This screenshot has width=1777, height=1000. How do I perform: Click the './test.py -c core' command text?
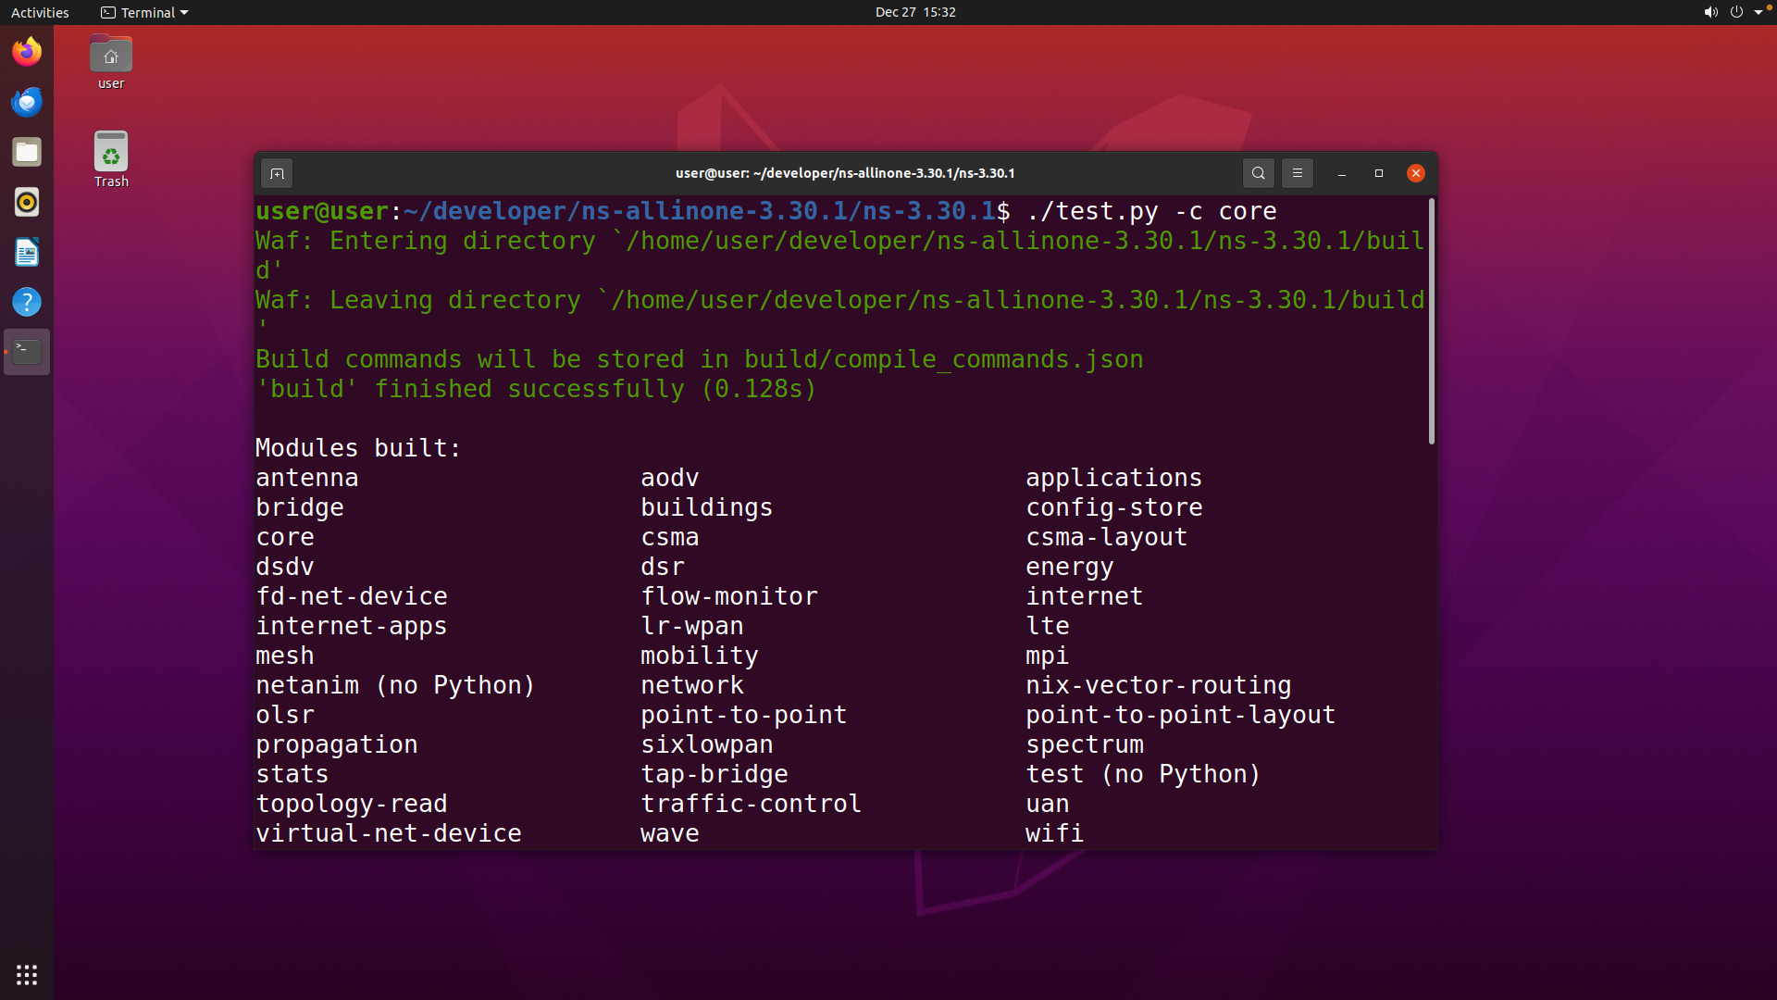pyautogui.click(x=1151, y=211)
